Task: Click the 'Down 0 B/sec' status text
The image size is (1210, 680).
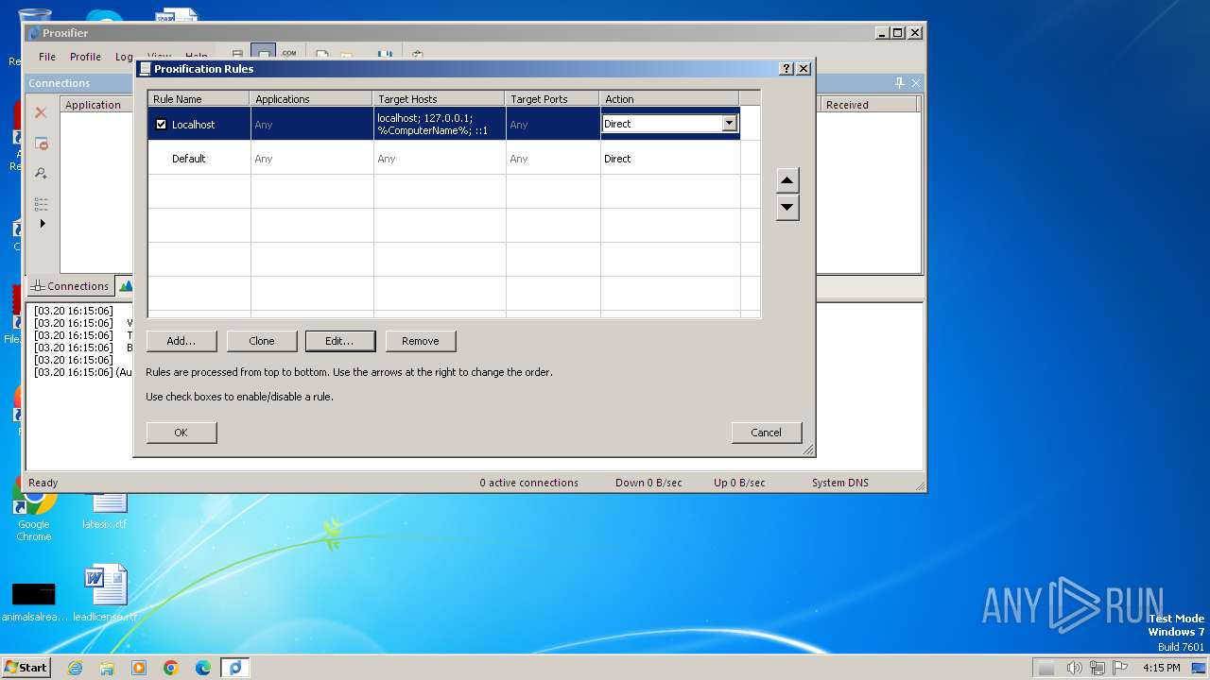Action: click(648, 483)
